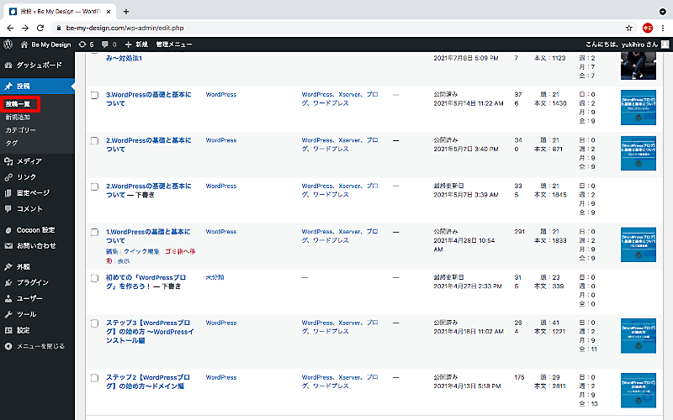
Task: Open post titled 初めての「WordPressブログ」を作ろう！
Action: coord(148,281)
